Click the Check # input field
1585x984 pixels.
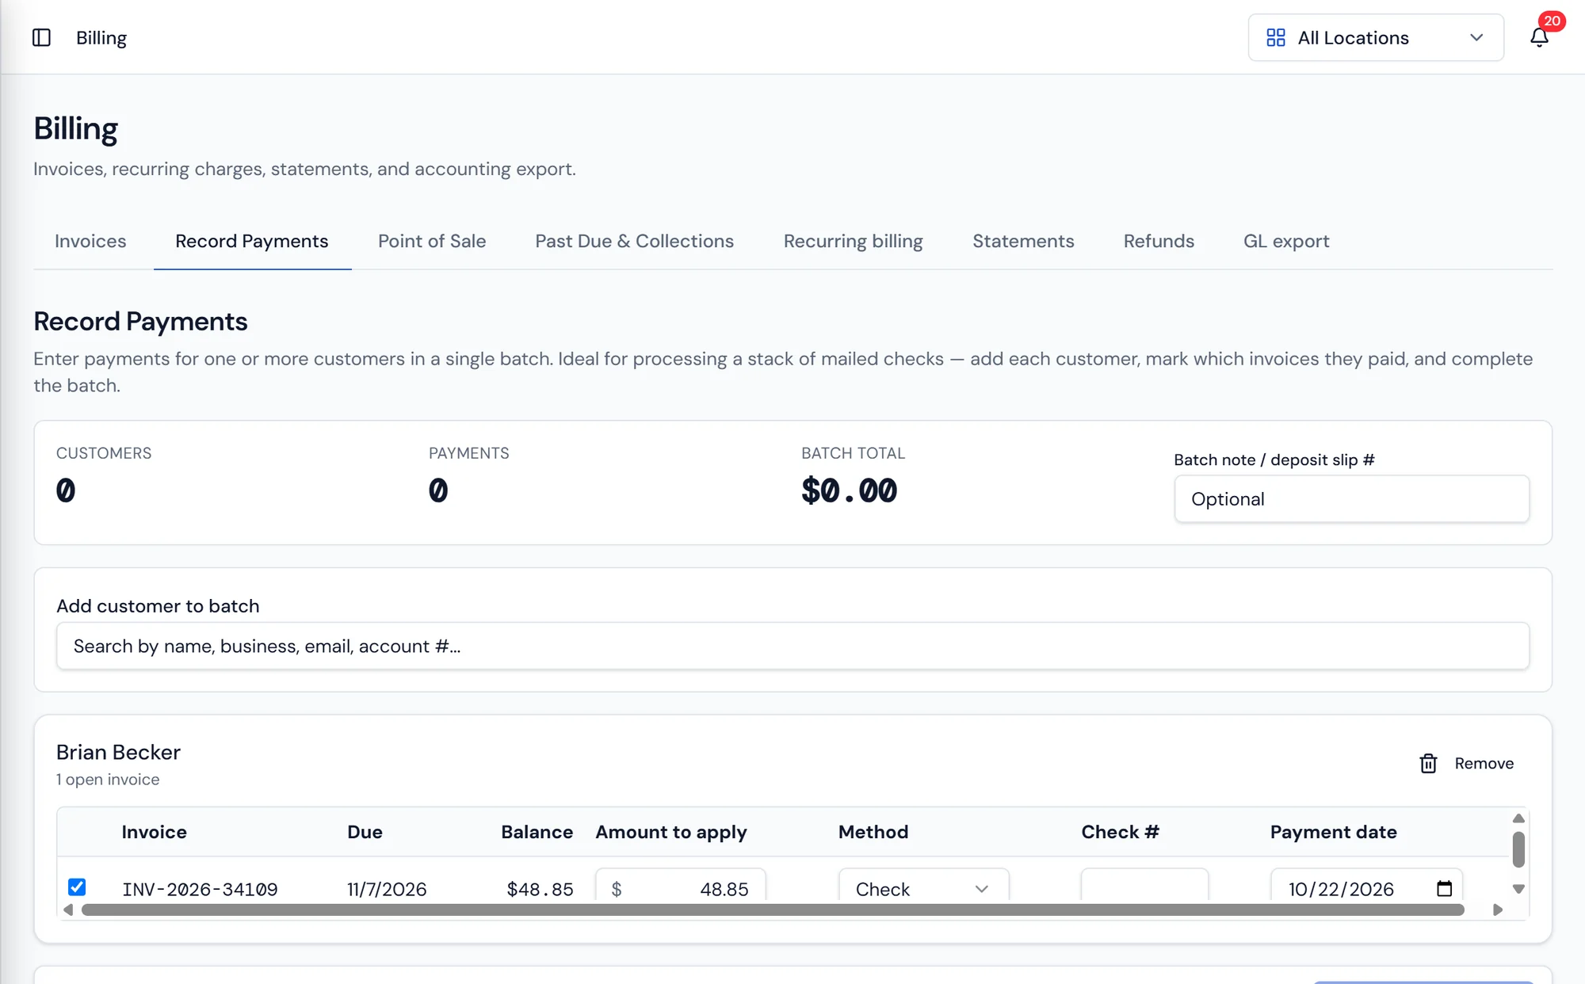point(1144,887)
